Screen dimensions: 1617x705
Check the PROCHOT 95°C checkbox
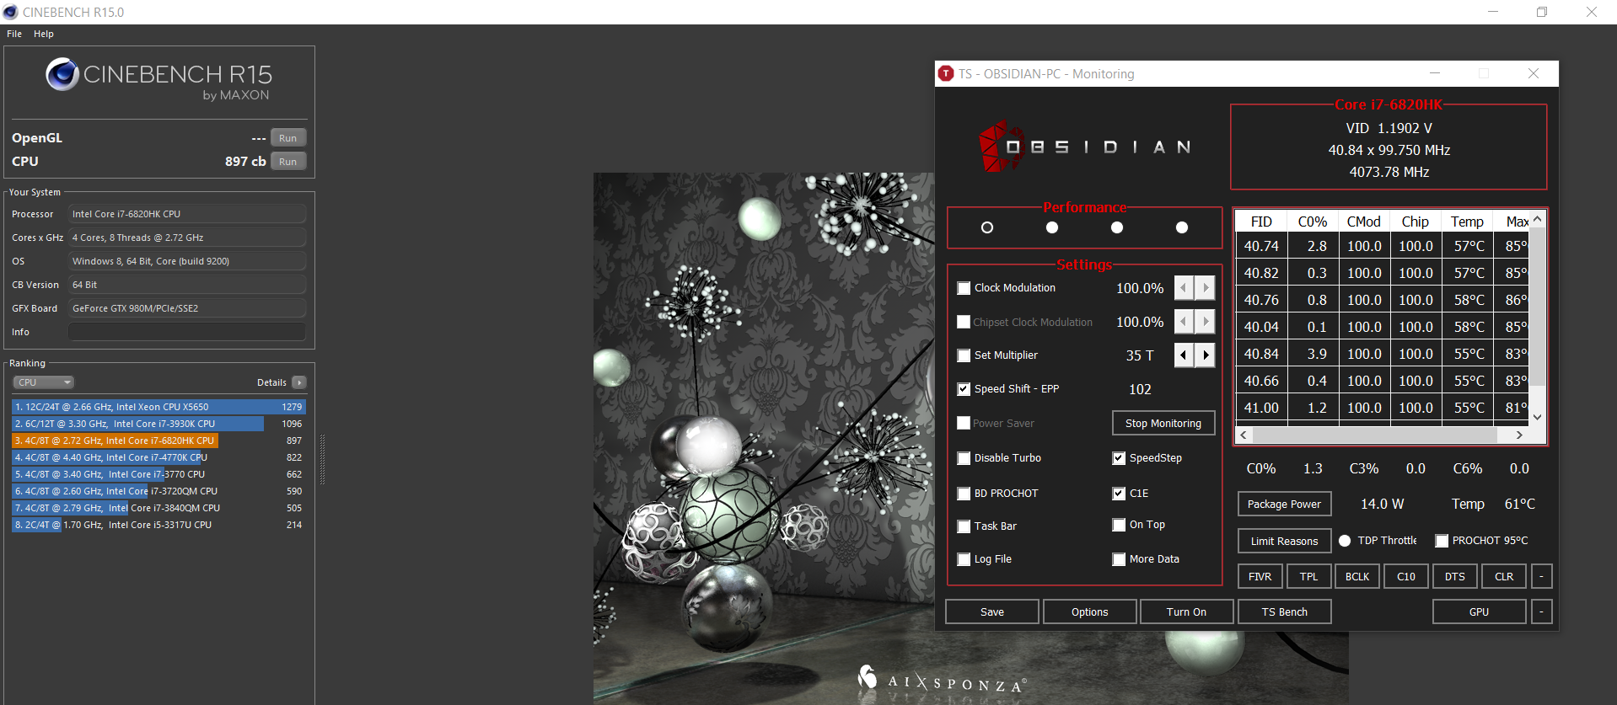click(1442, 541)
